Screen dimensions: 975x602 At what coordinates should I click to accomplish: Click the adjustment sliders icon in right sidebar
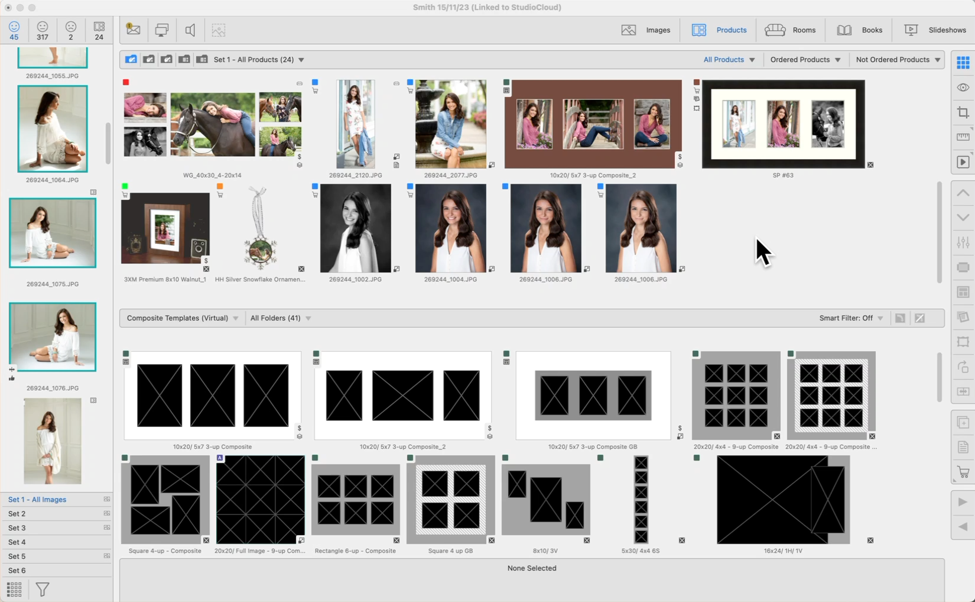(x=963, y=242)
